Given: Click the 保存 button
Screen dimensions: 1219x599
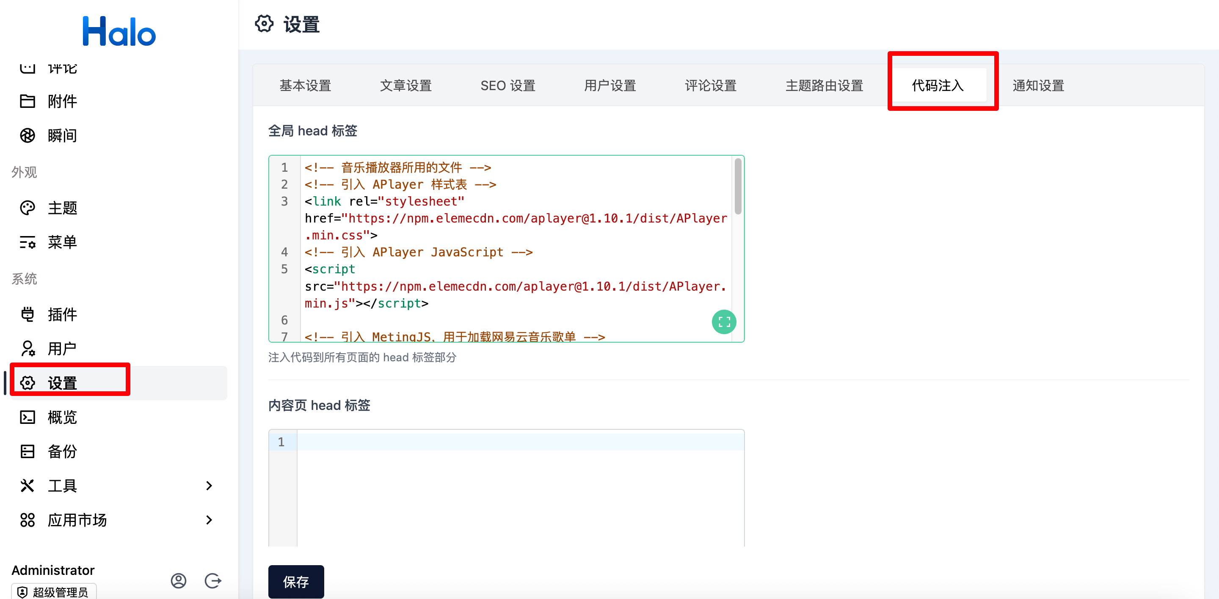Looking at the screenshot, I should [x=296, y=582].
